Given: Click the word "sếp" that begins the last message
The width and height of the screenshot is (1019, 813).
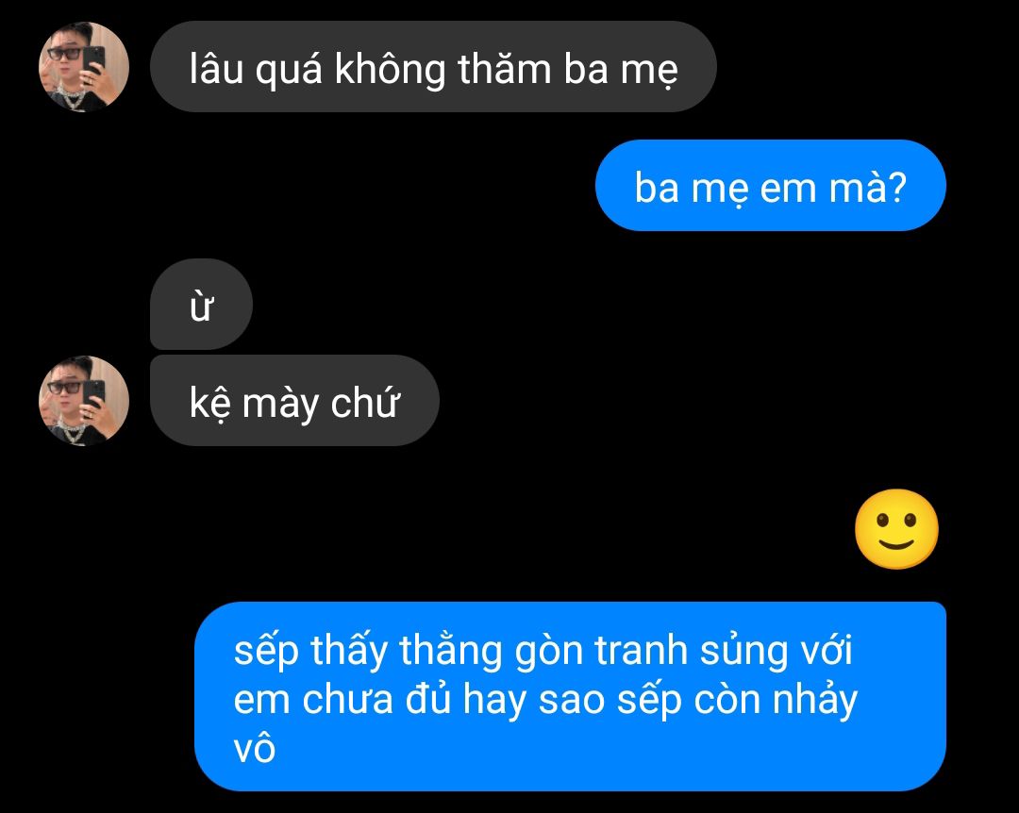Looking at the screenshot, I should pyautogui.click(x=266, y=651).
